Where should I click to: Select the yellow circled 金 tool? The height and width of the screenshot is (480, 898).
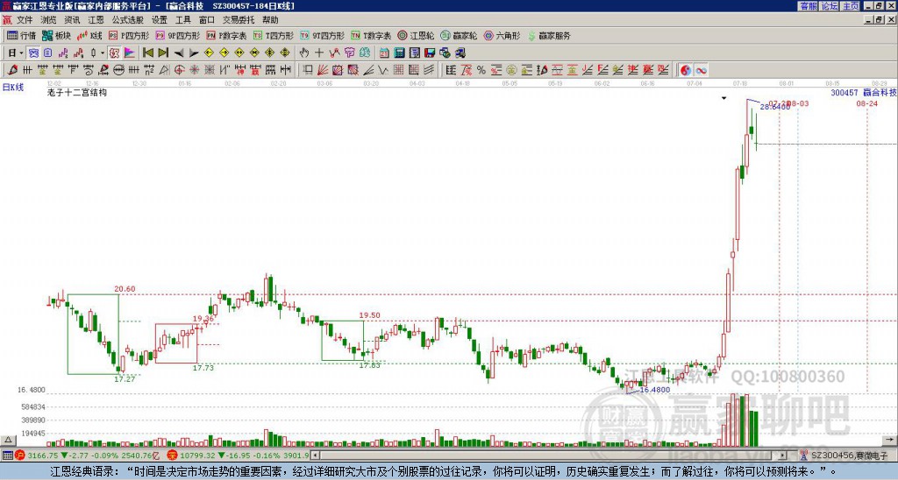click(511, 70)
